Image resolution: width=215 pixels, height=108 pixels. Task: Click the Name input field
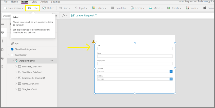coord(135,56)
